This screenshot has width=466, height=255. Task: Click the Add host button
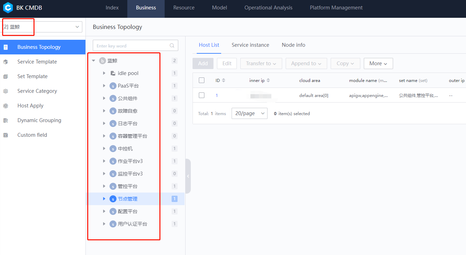pos(203,63)
